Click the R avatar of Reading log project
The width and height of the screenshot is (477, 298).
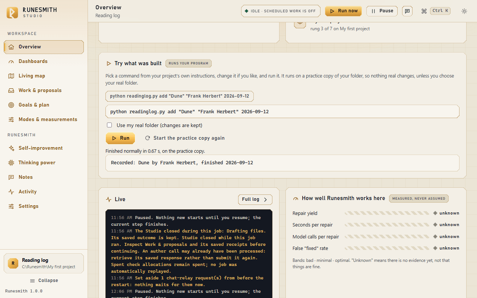click(x=13, y=263)
